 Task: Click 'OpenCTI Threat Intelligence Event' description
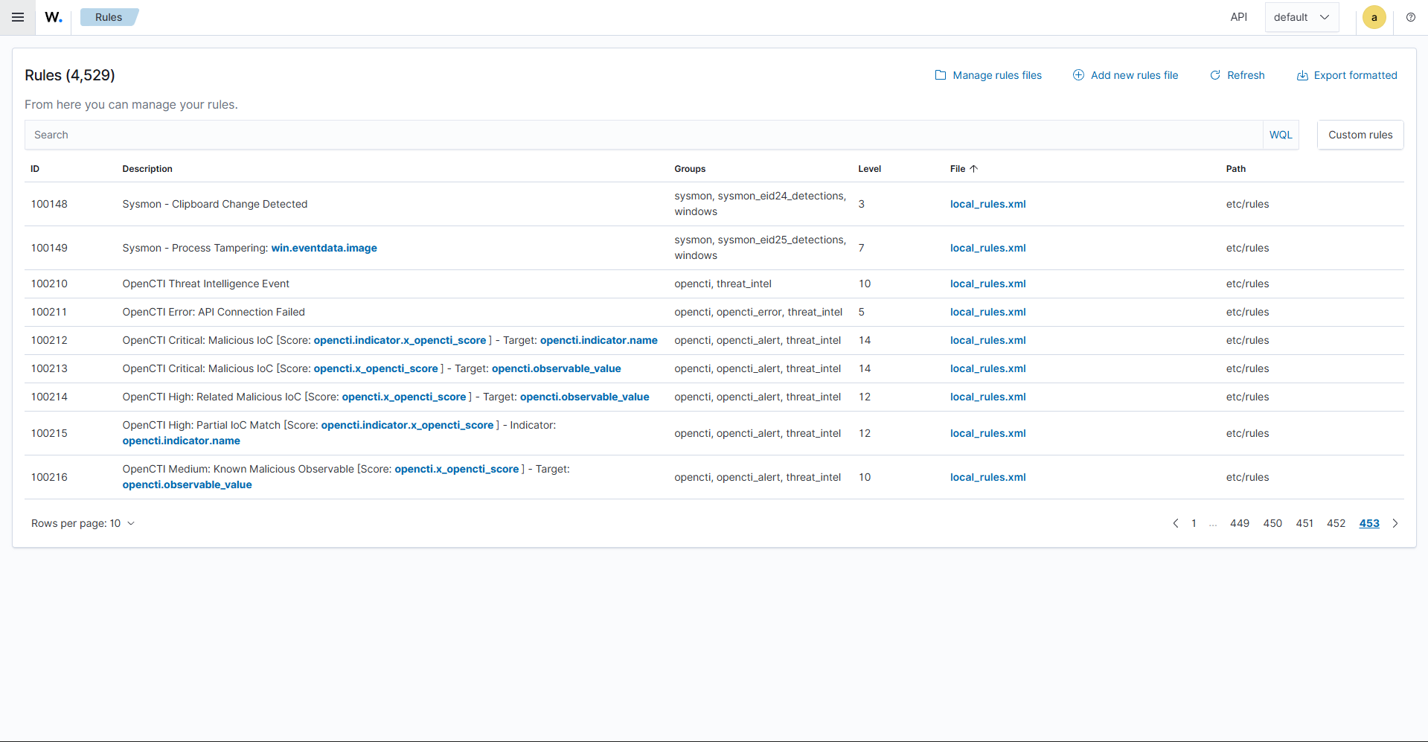tap(205, 284)
